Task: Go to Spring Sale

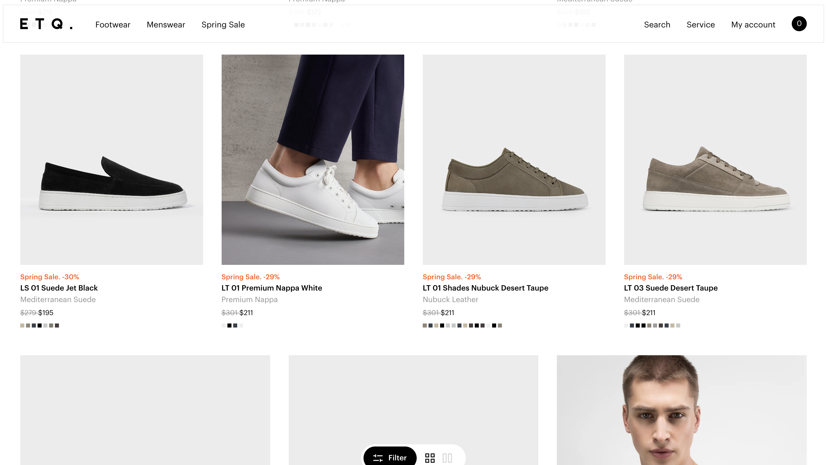Action: (223, 25)
